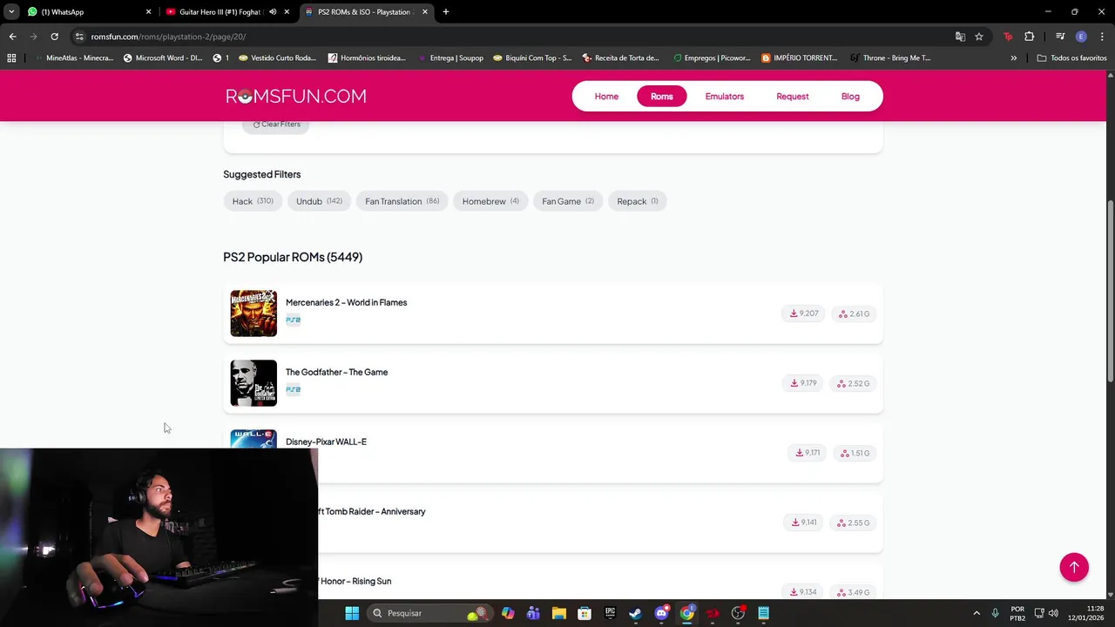Open the Vestido Curto Roda bookmark
Viewport: 1115px width, 627px height.
point(277,58)
